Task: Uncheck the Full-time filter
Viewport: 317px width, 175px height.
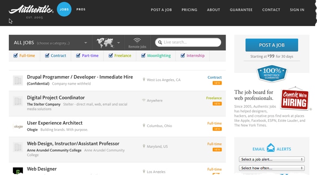Action: pos(15,55)
